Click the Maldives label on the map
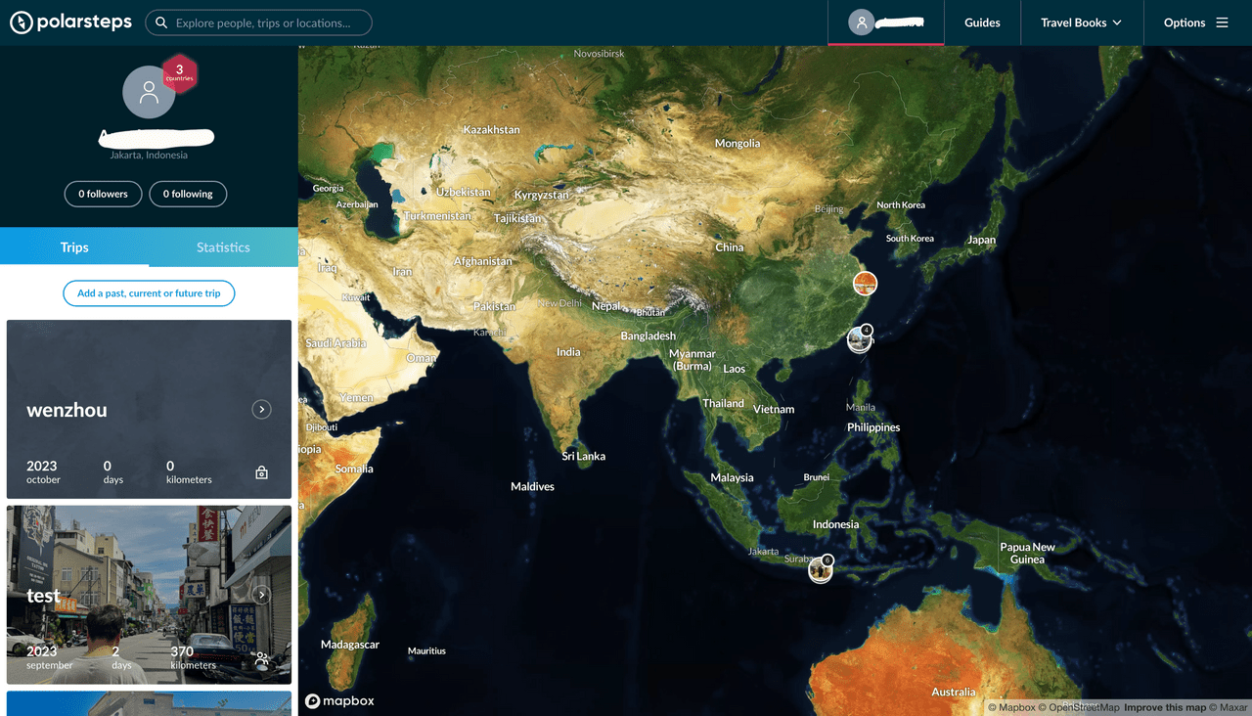The width and height of the screenshot is (1252, 716). tap(533, 486)
